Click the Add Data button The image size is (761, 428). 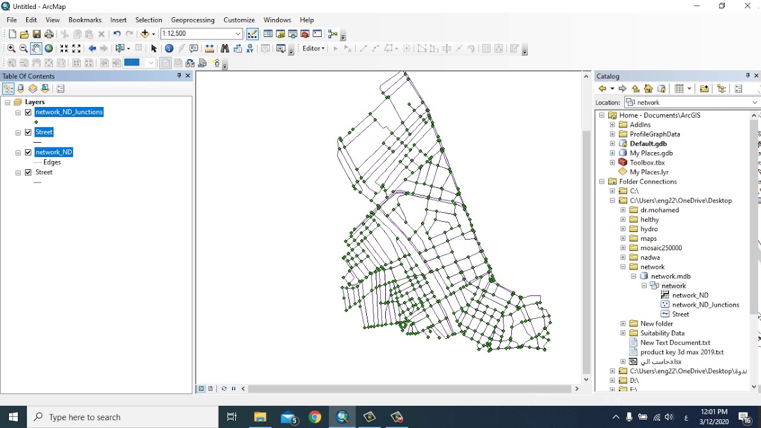(144, 34)
